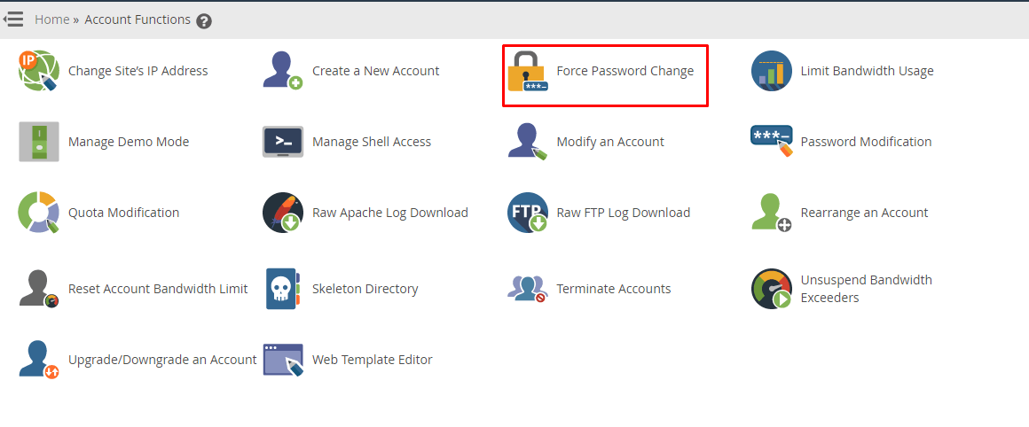Collapse the sidebar using the hamburger menu icon

(14, 19)
